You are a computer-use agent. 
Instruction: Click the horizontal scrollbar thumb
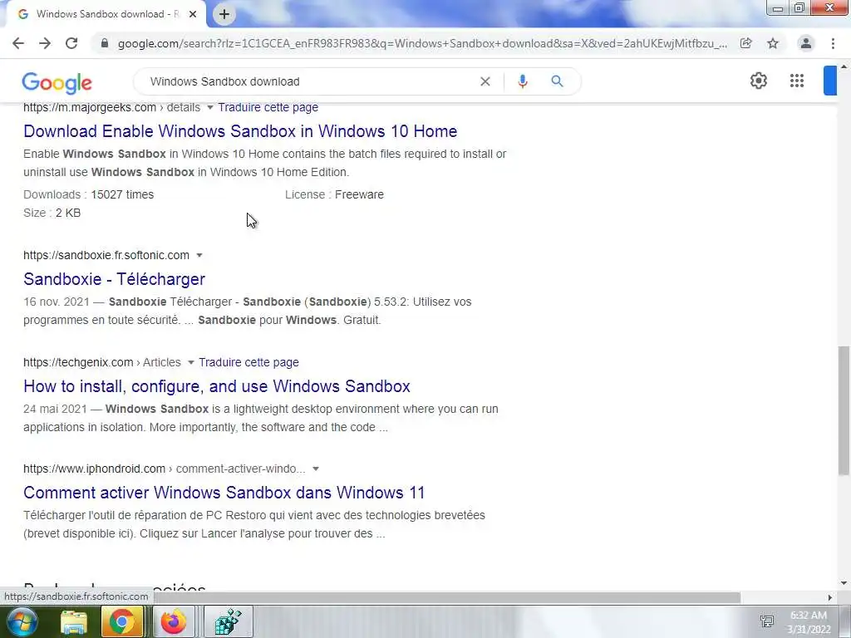[446, 597]
